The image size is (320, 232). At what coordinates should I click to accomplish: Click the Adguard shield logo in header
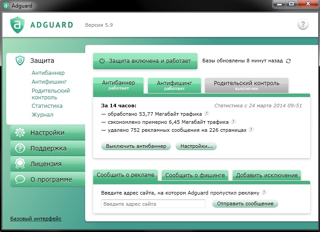pyautogui.click(x=17, y=24)
